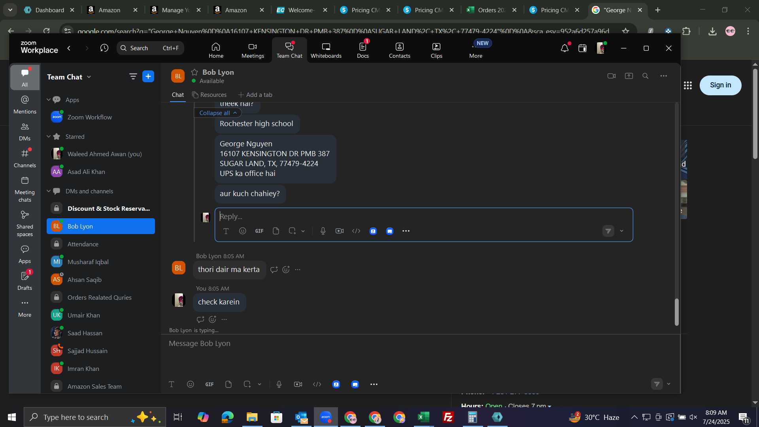The image size is (759, 427).
Task: Open the More menu in Zoom top bar
Action: point(476,50)
